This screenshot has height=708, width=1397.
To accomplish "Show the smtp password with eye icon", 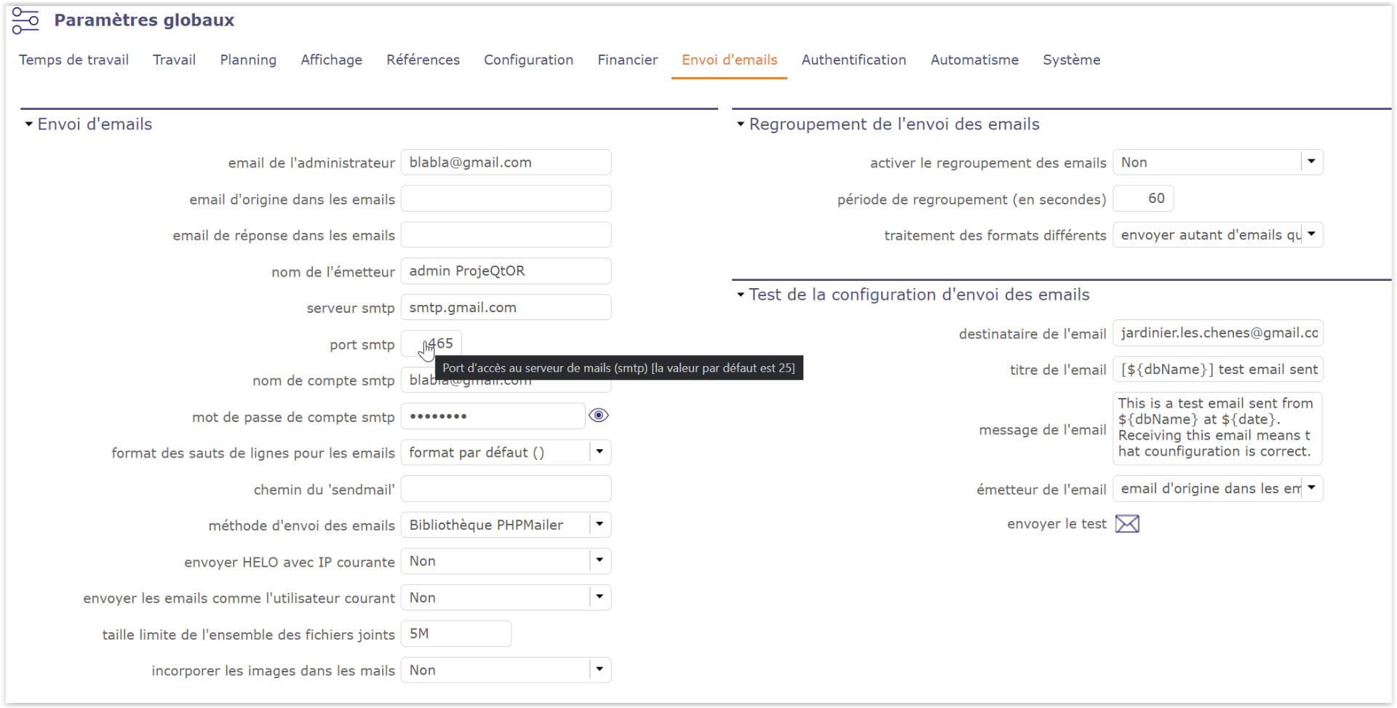I will [598, 415].
